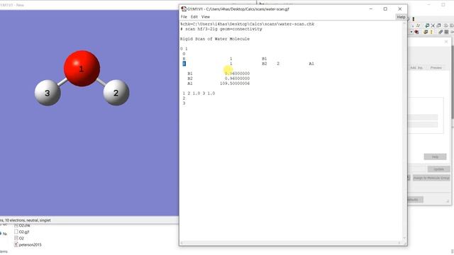Click the O2 file in the file explorer
Image resolution: width=454 pixels, height=255 pixels.
click(19, 238)
